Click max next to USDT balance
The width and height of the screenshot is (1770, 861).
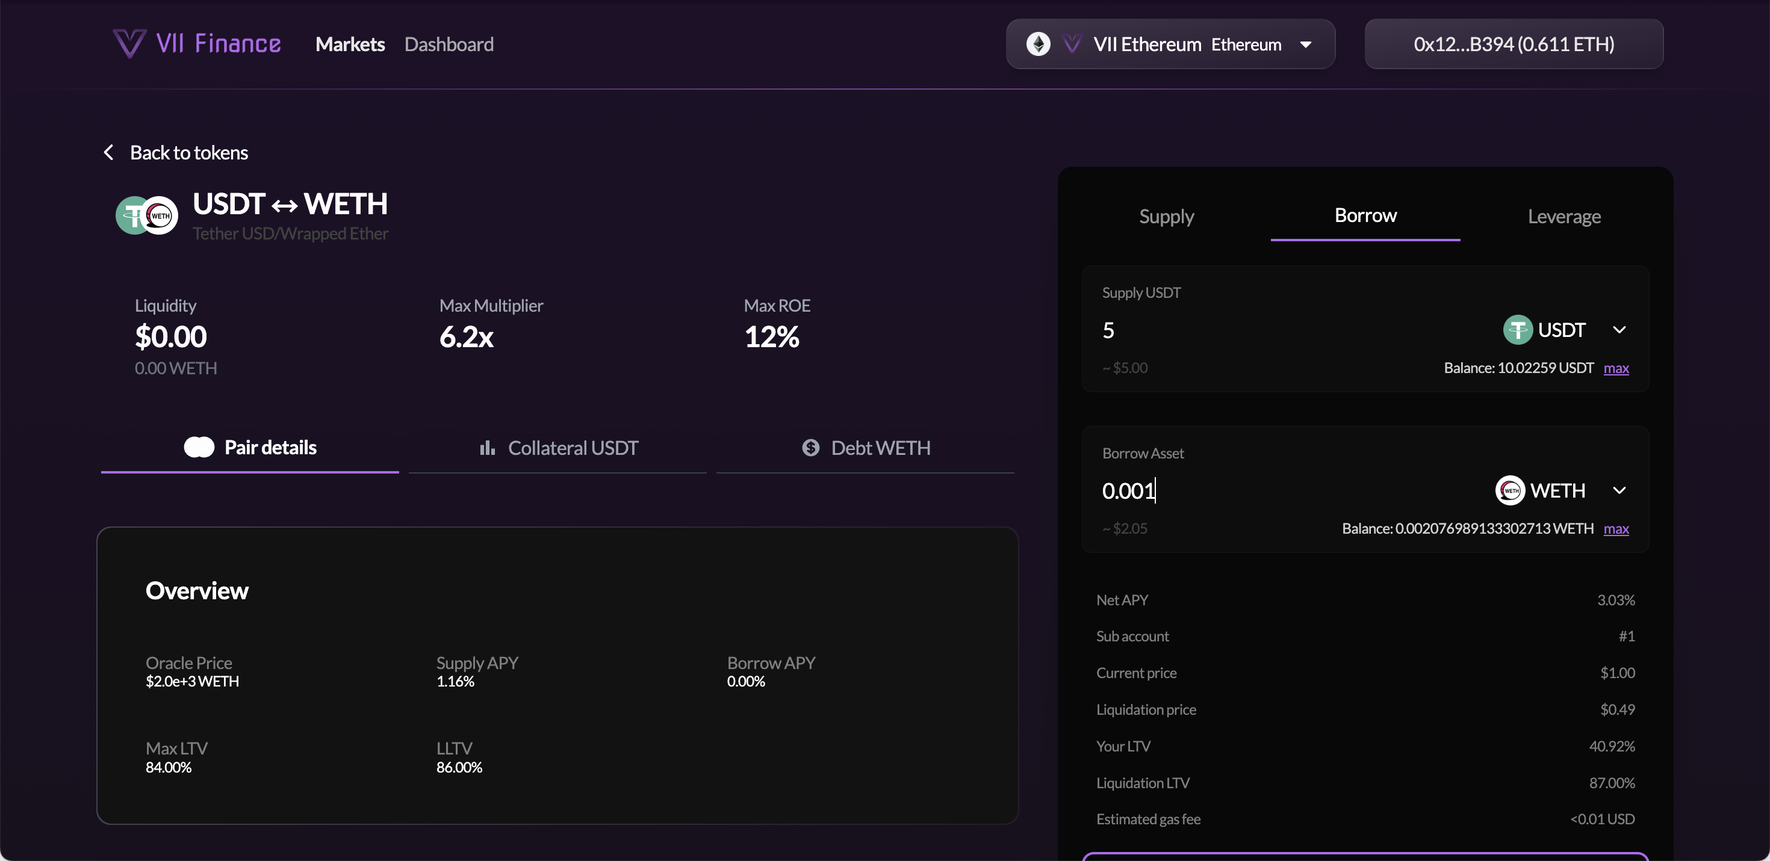tap(1616, 368)
